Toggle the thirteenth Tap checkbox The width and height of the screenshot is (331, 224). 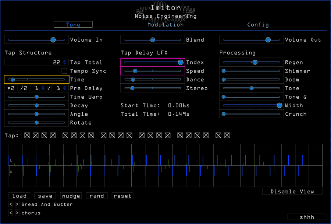point(142,135)
